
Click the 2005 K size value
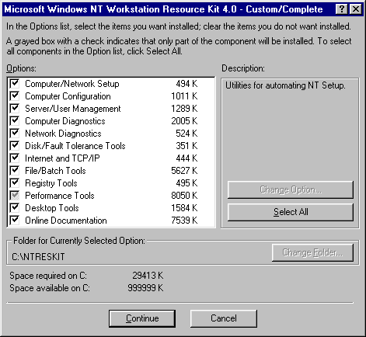coord(184,121)
